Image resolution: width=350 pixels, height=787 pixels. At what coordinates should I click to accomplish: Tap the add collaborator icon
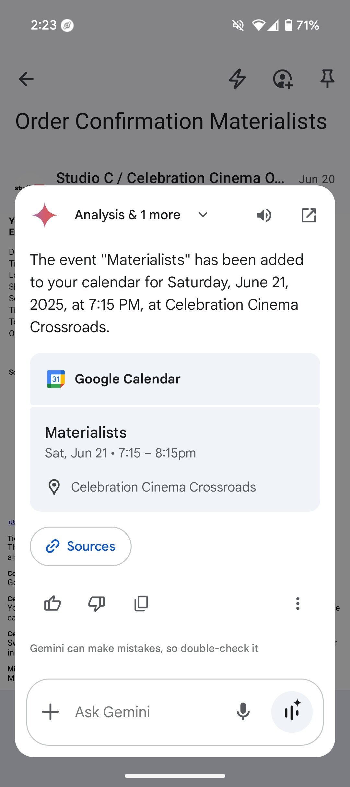point(283,79)
